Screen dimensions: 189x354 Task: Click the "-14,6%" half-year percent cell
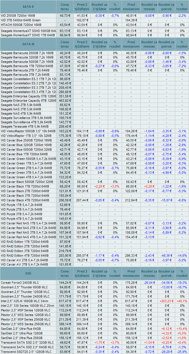click(x=182, y=255)
